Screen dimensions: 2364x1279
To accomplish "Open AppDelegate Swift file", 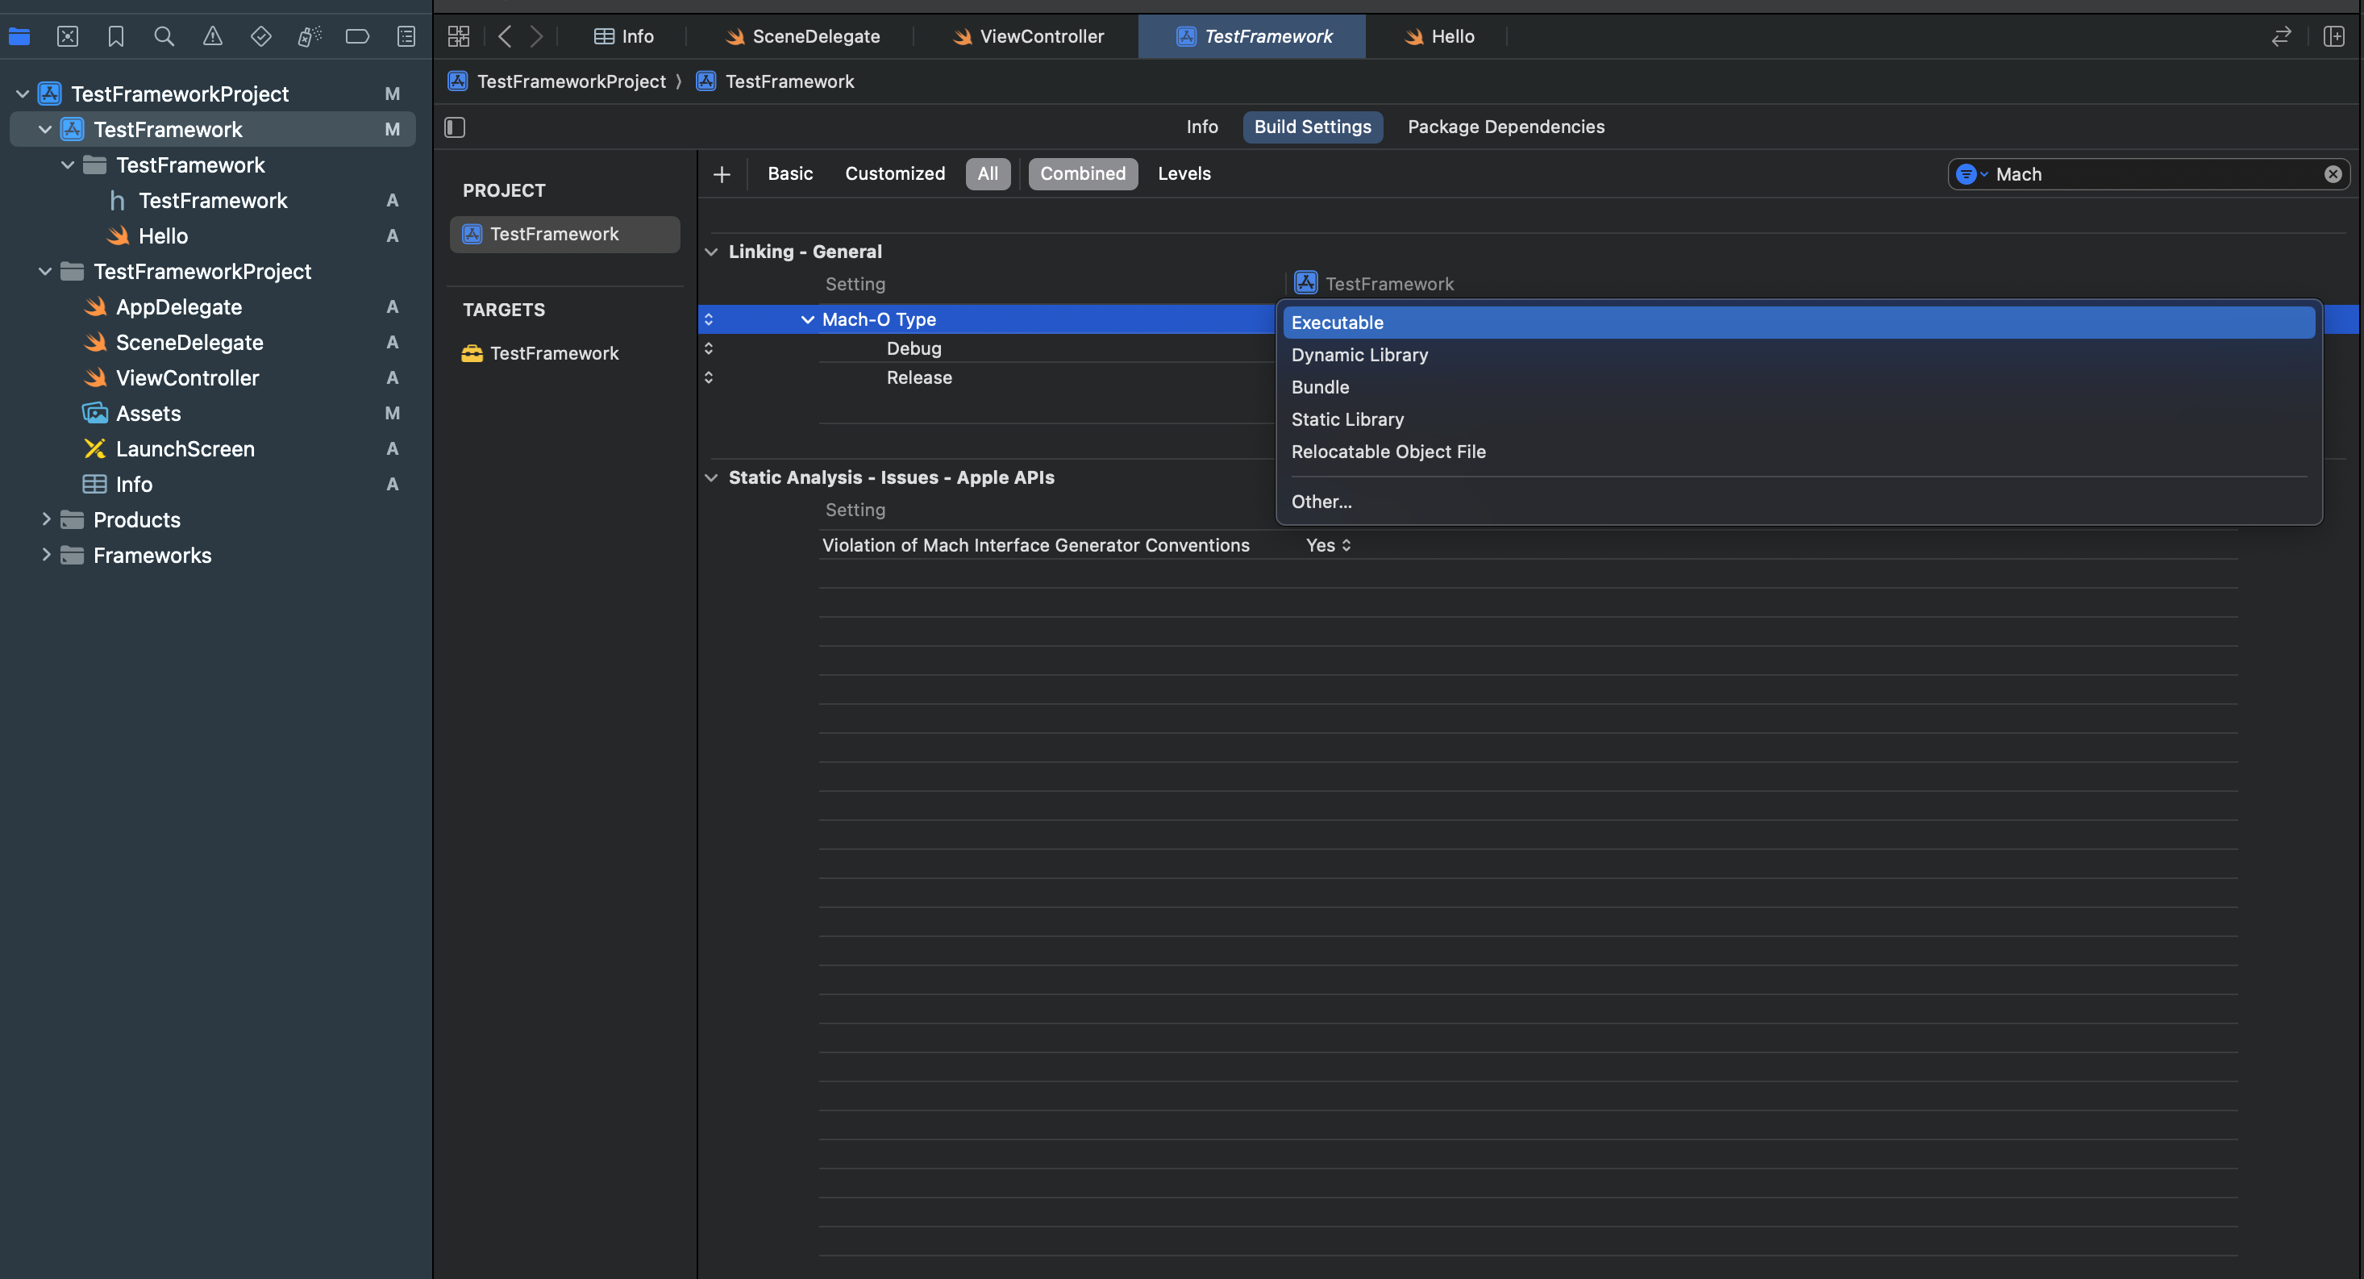I will [179, 307].
